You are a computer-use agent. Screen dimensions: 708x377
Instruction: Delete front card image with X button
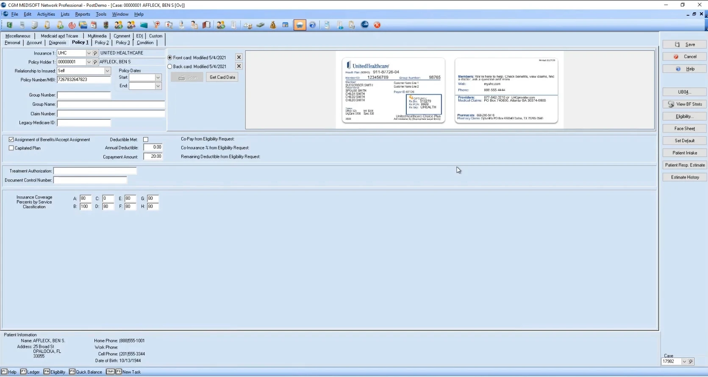click(239, 57)
